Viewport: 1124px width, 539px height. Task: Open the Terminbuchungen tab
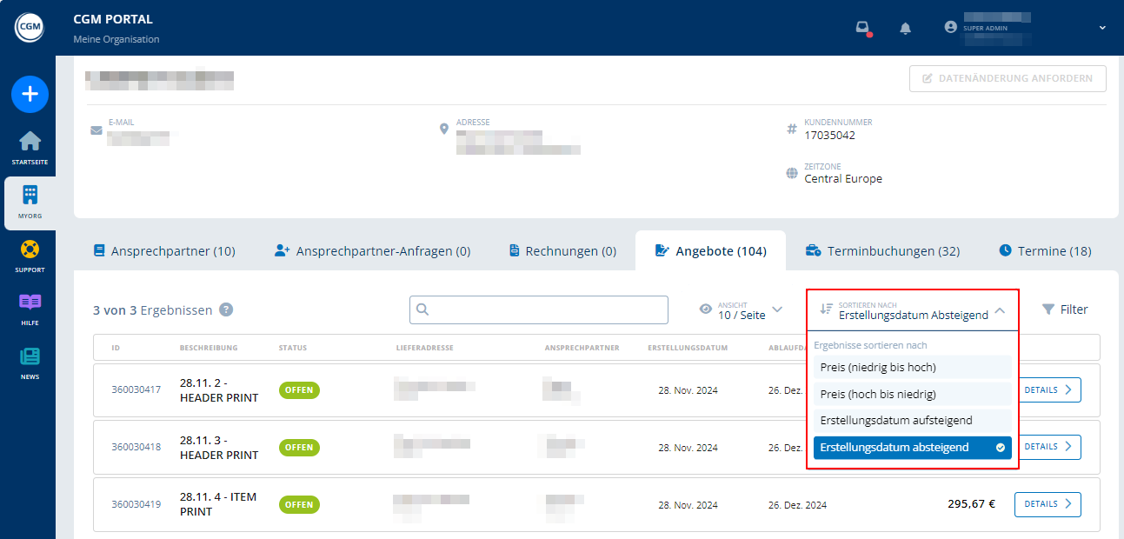(883, 250)
